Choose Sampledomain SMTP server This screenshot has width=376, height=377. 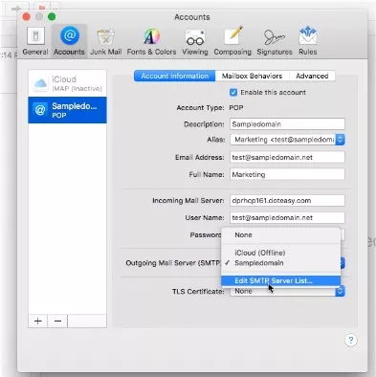tap(281, 263)
